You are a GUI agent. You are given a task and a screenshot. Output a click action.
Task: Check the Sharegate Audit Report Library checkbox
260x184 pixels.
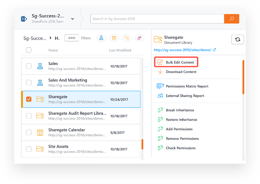(29, 116)
